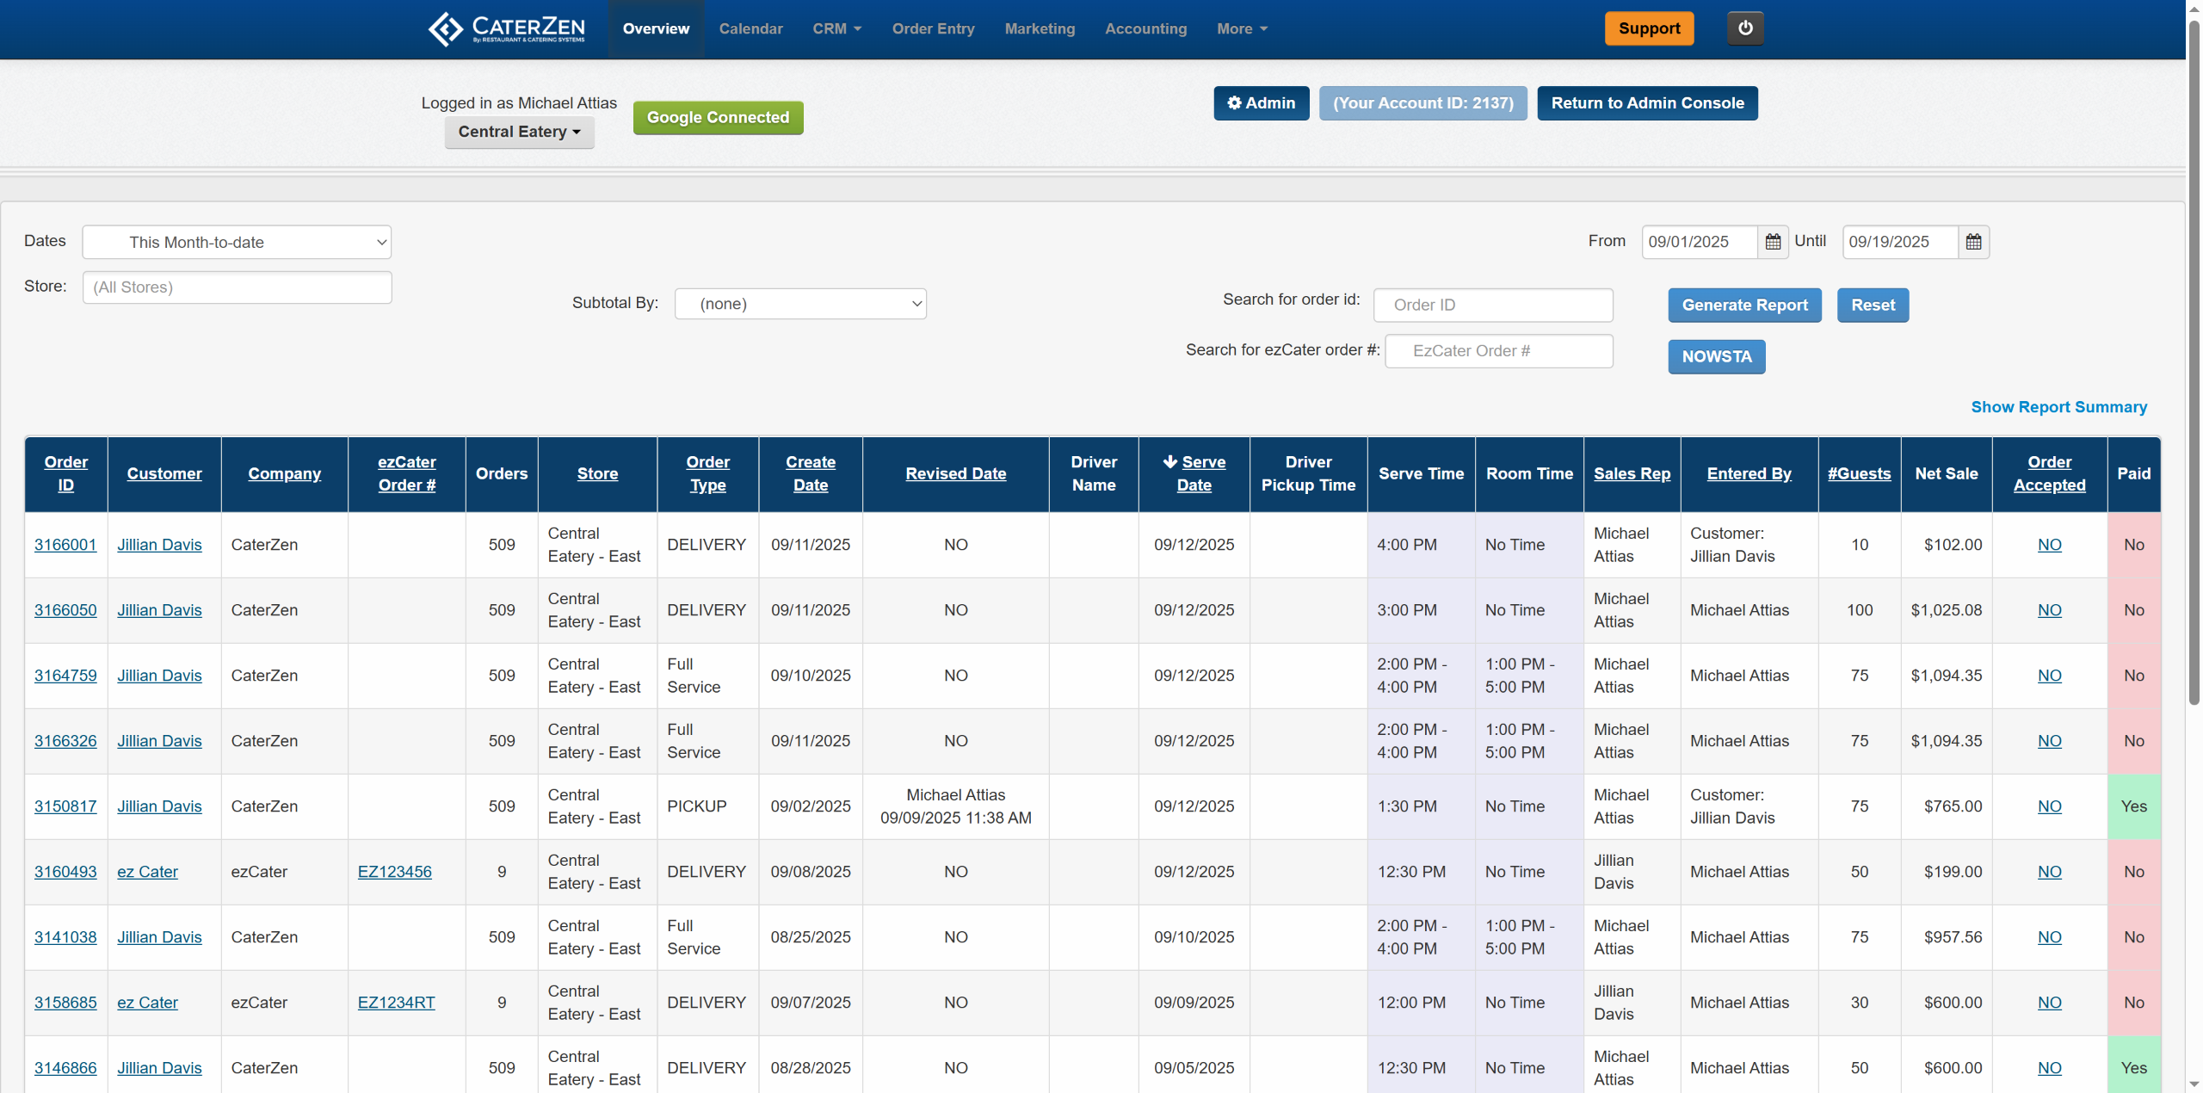Expand the Central Eatery store dropdown
Viewport: 2203px width, 1093px height.
519,132
